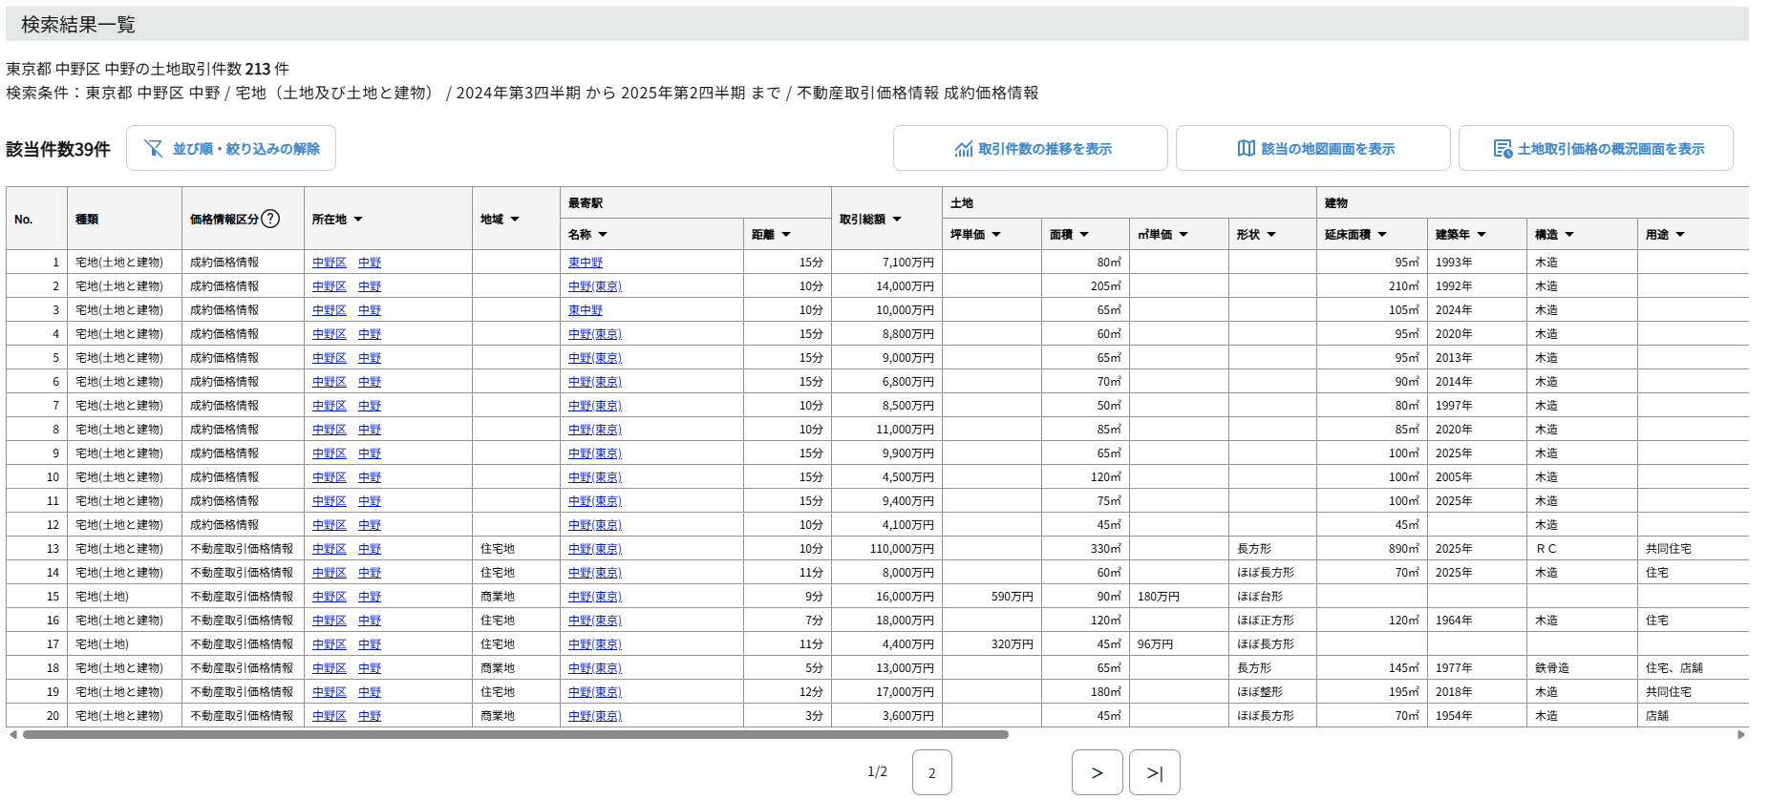Click the horizontal table scrollbar thumb

pyautogui.click(x=516, y=735)
